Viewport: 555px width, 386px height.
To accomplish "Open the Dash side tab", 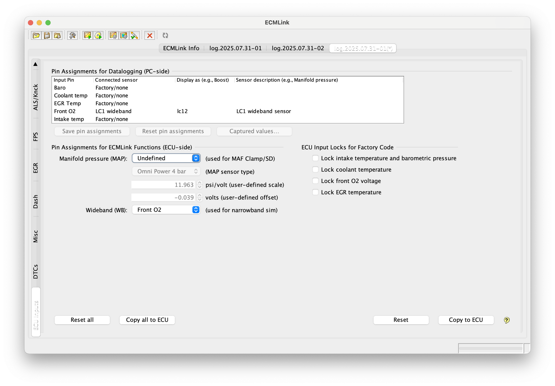I will point(36,202).
